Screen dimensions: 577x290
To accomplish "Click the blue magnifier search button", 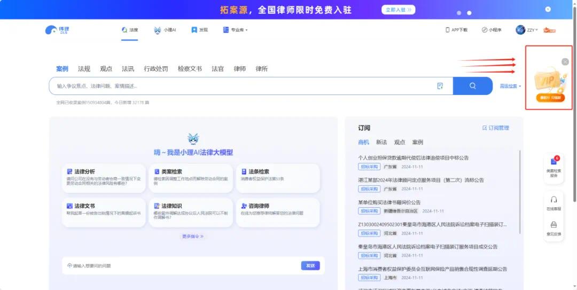I will 472,86.
